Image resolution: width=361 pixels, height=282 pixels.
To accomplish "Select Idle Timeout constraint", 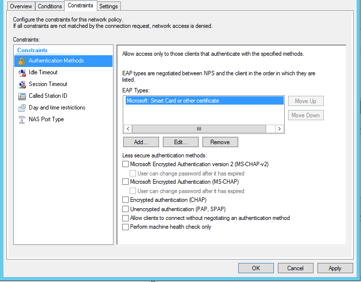I will pyautogui.click(x=63, y=72).
